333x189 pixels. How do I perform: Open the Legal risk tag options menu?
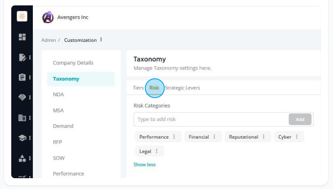157,151
